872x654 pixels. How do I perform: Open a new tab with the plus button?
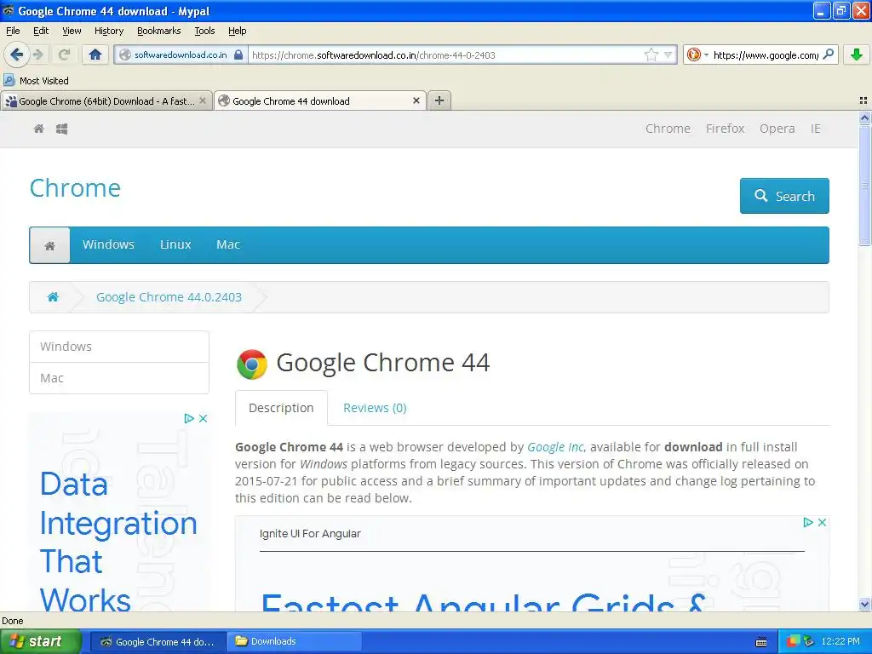point(439,100)
